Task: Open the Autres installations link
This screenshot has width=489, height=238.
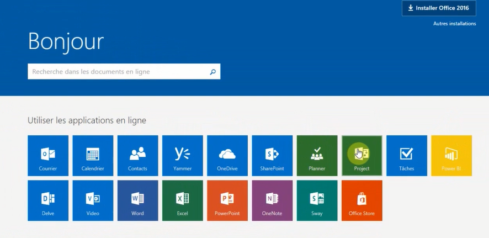Action: point(454,24)
